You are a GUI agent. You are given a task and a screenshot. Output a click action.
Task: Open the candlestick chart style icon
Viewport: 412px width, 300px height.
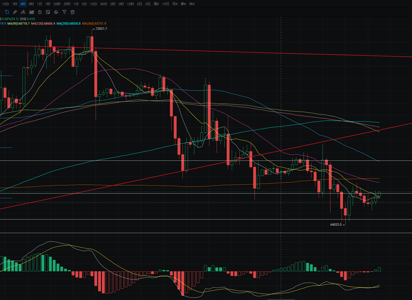click(x=32, y=12)
